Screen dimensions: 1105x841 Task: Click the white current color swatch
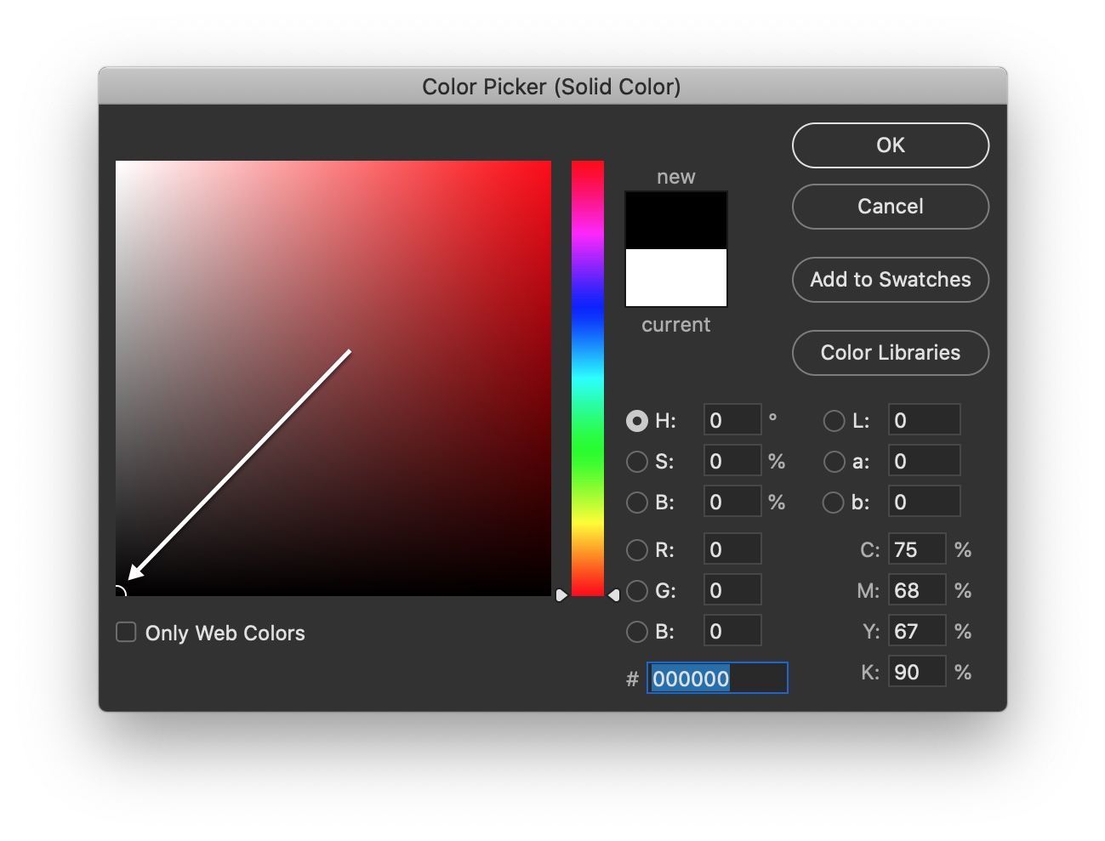pos(675,278)
